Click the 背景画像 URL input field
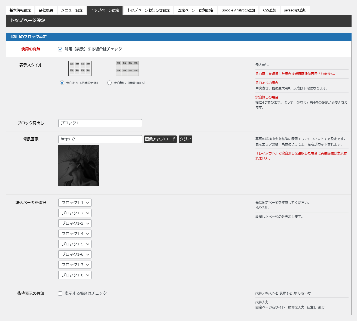Image resolution: width=357 pixels, height=321 pixels. 100,139
